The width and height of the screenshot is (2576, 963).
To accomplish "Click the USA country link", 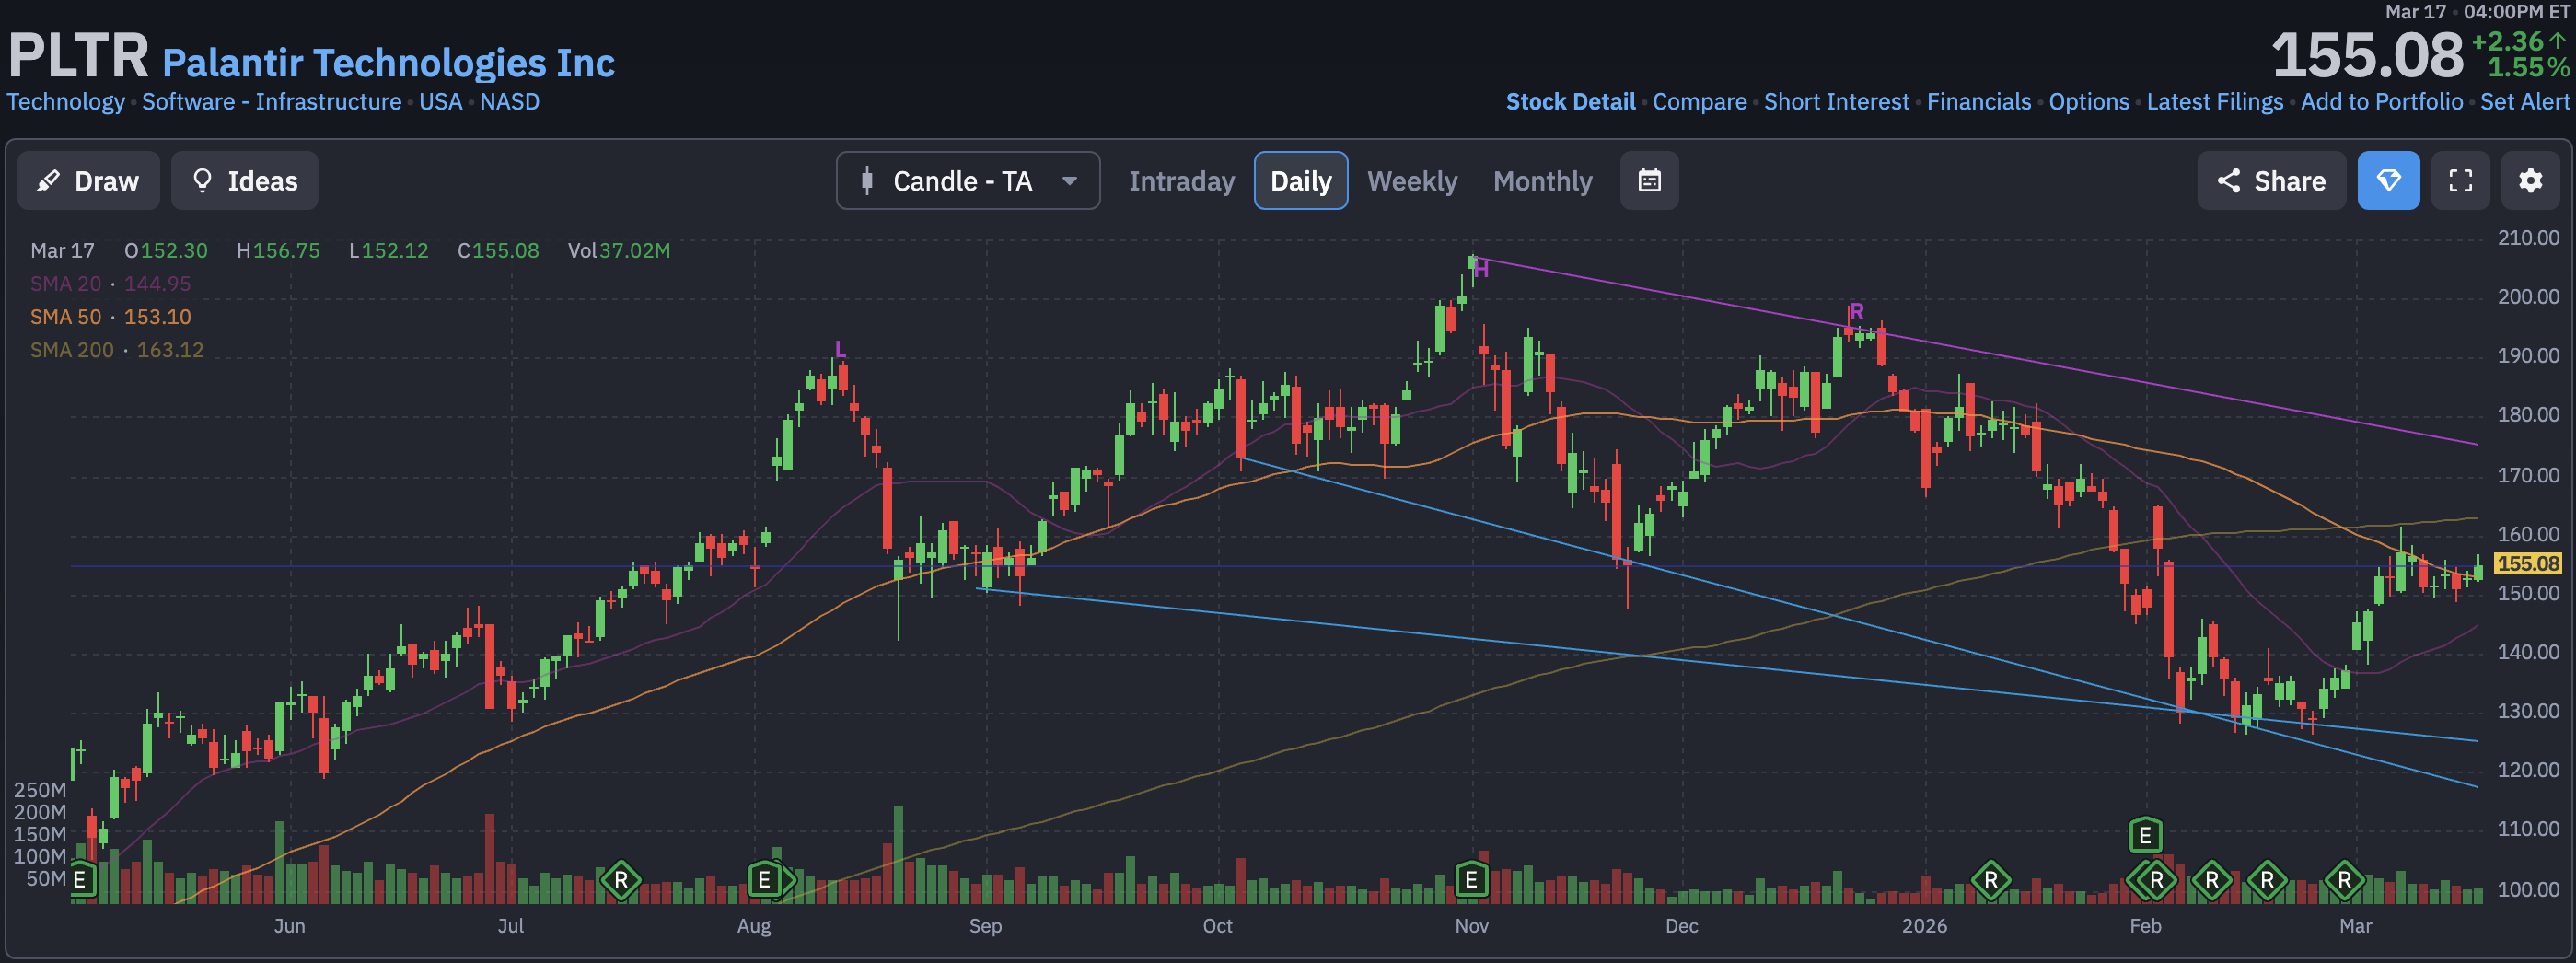I will 440,102.
